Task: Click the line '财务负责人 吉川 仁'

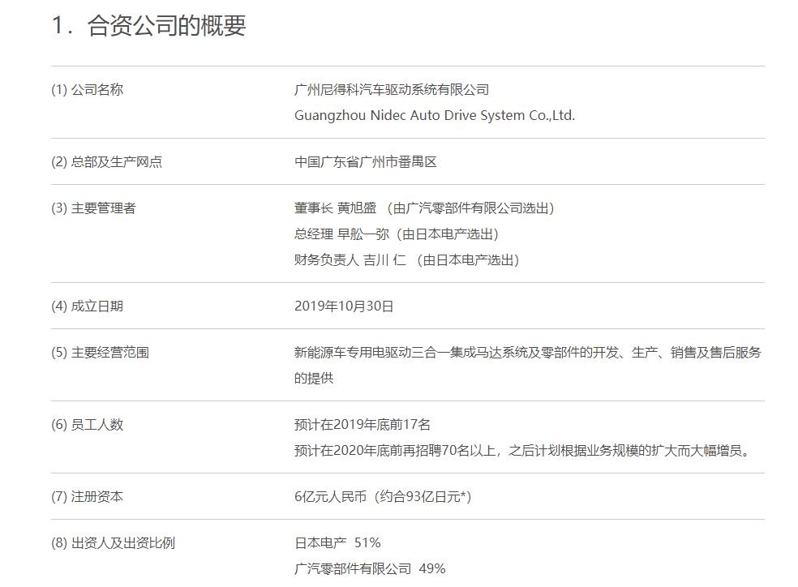Action: (x=406, y=260)
